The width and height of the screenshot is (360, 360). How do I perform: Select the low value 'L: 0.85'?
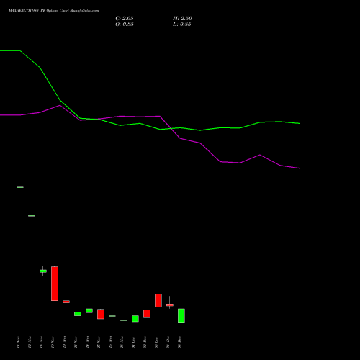coord(182,24)
